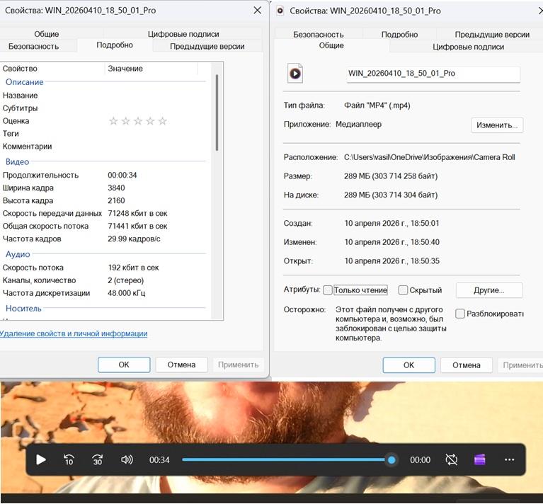Select Общие tab in right window
Viewport: 543px width, 504px height.
[x=331, y=45]
